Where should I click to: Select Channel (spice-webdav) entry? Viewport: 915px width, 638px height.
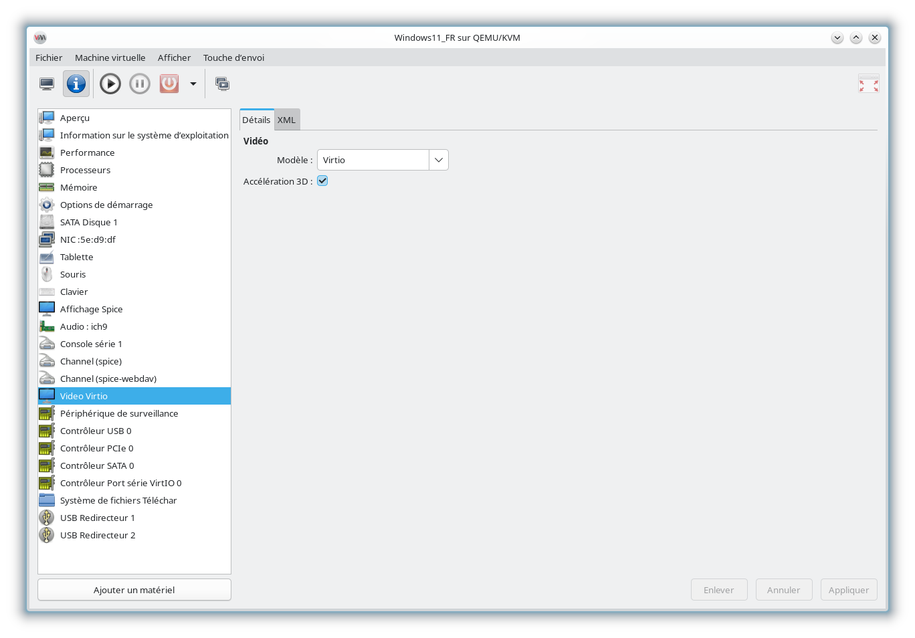pyautogui.click(x=134, y=379)
